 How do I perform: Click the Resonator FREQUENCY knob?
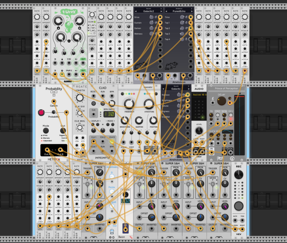129,104
